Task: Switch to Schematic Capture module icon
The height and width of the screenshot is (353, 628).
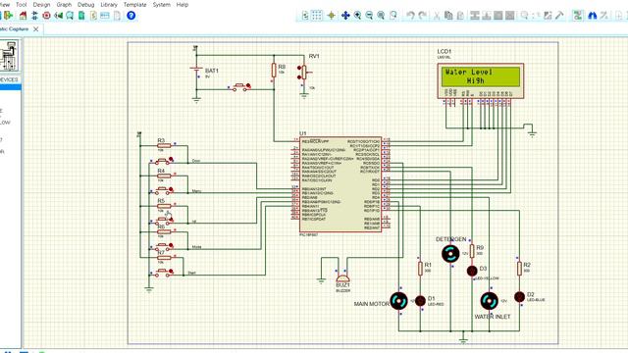Action: [x=35, y=16]
